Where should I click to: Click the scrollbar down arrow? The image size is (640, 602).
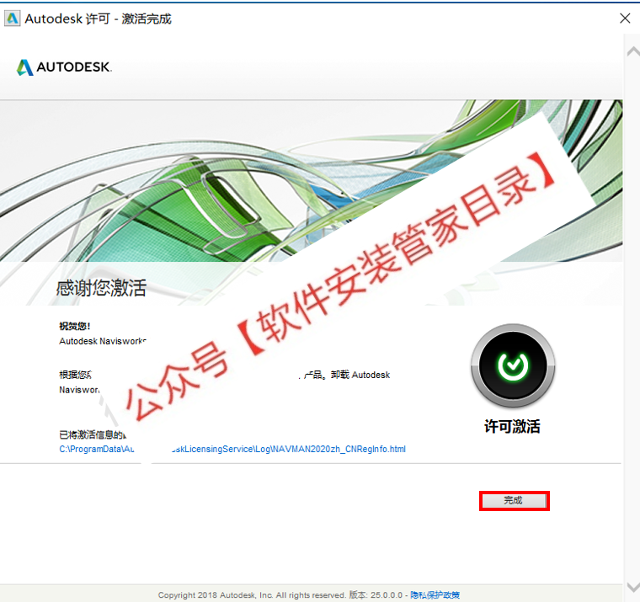633,587
